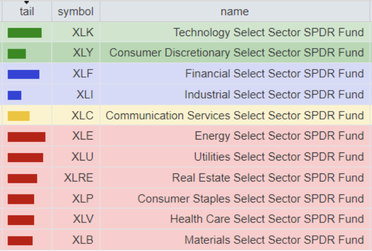The width and height of the screenshot is (372, 251).
Task: Click the yellow tail bar for XLC
Action: point(19,116)
